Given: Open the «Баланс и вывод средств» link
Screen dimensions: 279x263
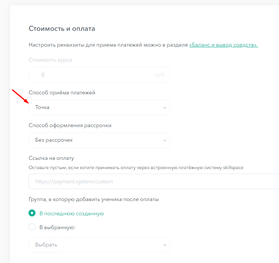Looking at the screenshot, I should [x=224, y=45].
